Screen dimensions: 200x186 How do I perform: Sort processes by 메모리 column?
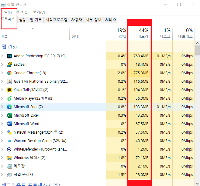140,34
